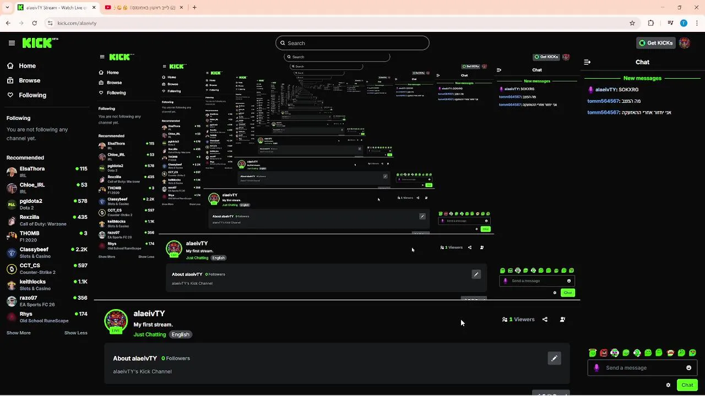This screenshot has height=396, width=705.
Task: Click the alaeivTY streamer avatar with LIVE badge
Action: [116, 322]
